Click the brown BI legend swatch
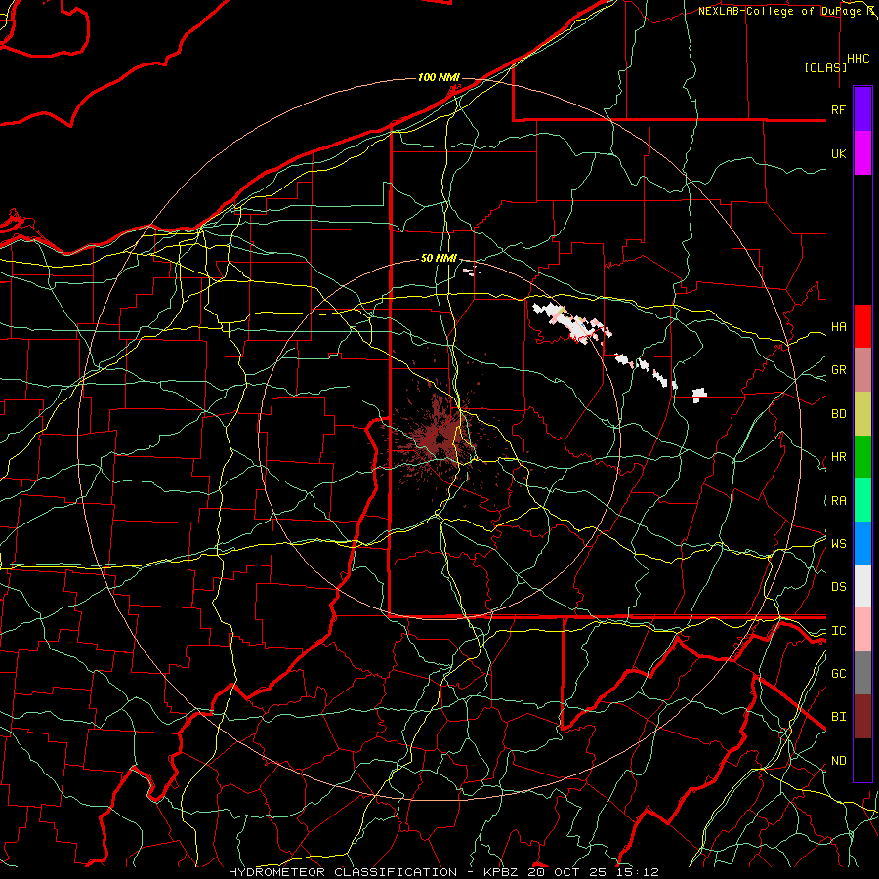The width and height of the screenshot is (879, 879). click(862, 717)
